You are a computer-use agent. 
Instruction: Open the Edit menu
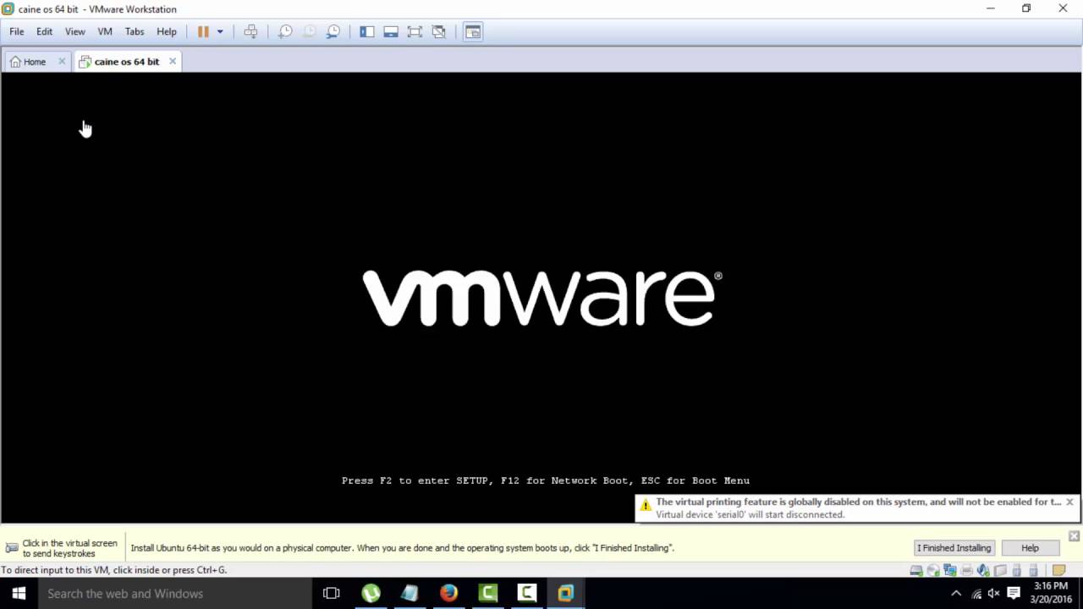[44, 31]
